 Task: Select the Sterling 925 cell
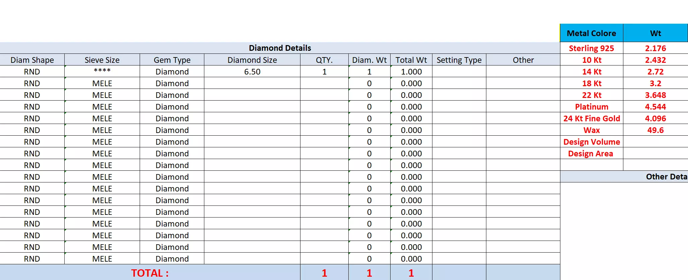coord(592,48)
